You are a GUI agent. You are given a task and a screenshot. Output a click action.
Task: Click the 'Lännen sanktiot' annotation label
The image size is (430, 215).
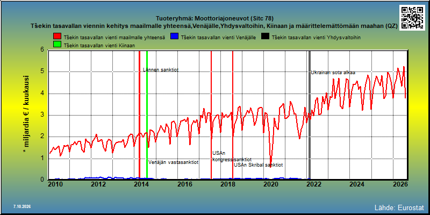(x=161, y=70)
